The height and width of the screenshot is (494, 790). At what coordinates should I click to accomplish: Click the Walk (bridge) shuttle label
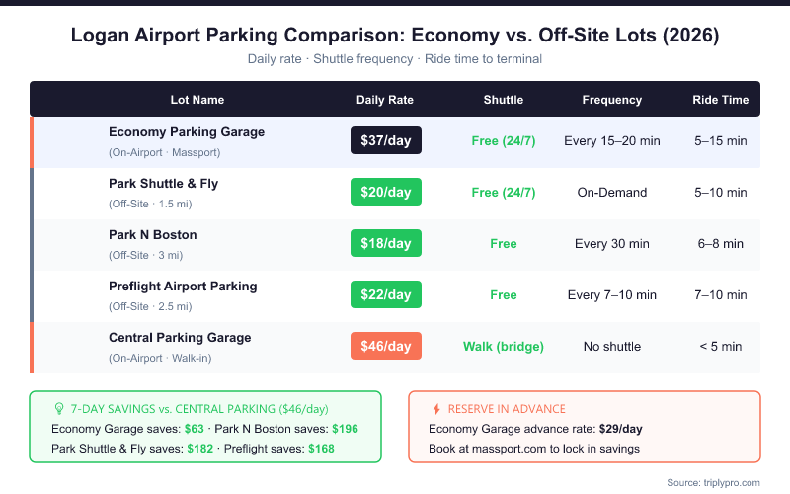click(x=504, y=346)
